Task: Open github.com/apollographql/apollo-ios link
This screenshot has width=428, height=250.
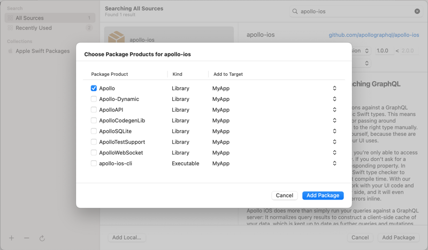Action: click(x=373, y=35)
